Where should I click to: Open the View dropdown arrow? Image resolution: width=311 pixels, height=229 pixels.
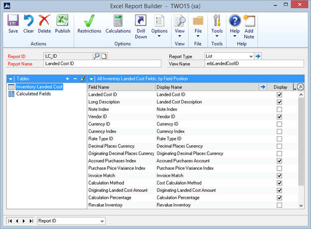179,36
